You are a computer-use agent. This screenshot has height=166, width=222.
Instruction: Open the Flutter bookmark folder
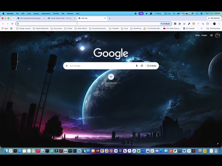tap(68, 28)
